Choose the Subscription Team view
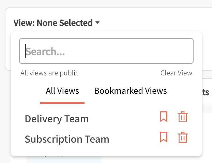212x163 pixels. pyautogui.click(x=67, y=139)
